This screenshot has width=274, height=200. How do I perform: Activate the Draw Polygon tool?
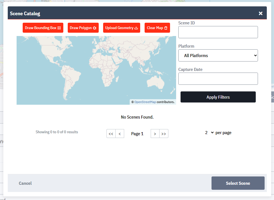[x=83, y=28]
